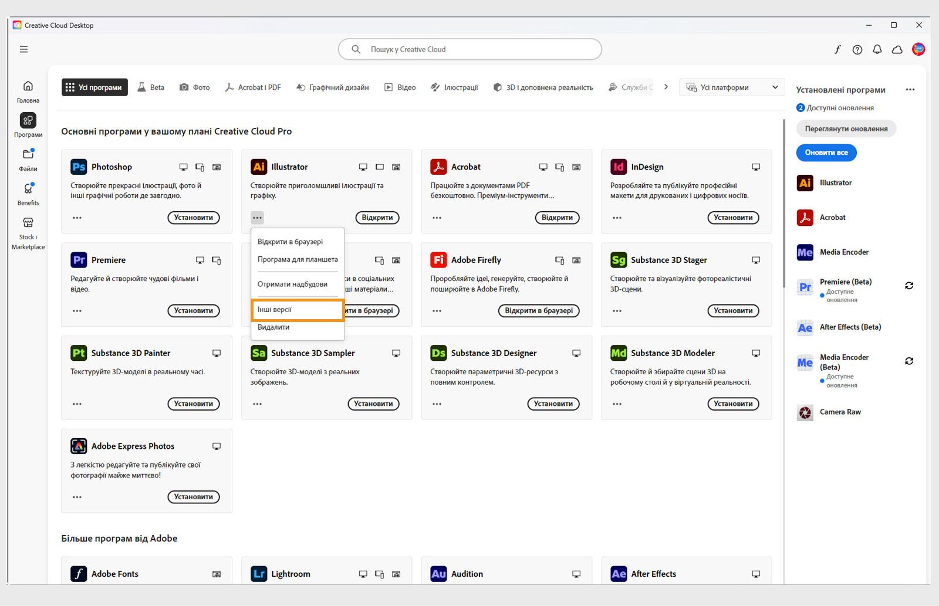Switch to the Графічний дизайн tab
939x606 pixels.
[333, 87]
